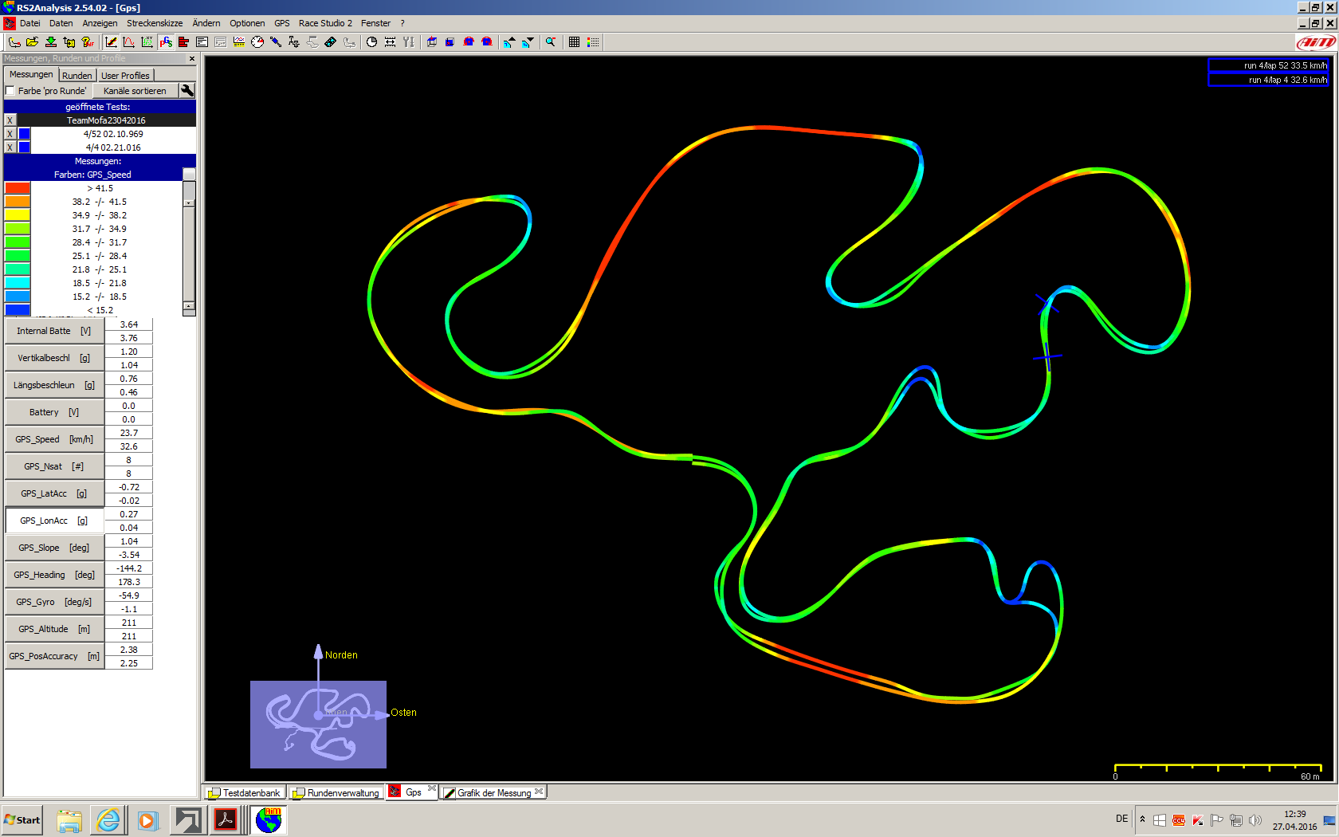Launch Internet Explorer from the taskbar
The width and height of the screenshot is (1339, 837).
(108, 819)
